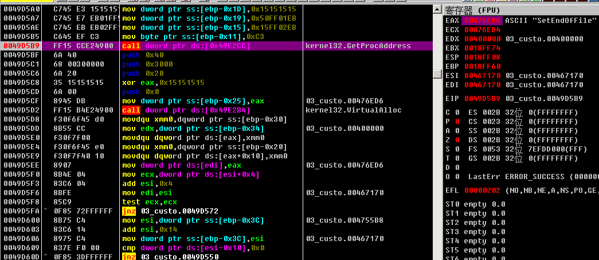The image size is (599, 260).
Task: Click LastErr ERROR_SUCCESS entry
Action: point(533,176)
